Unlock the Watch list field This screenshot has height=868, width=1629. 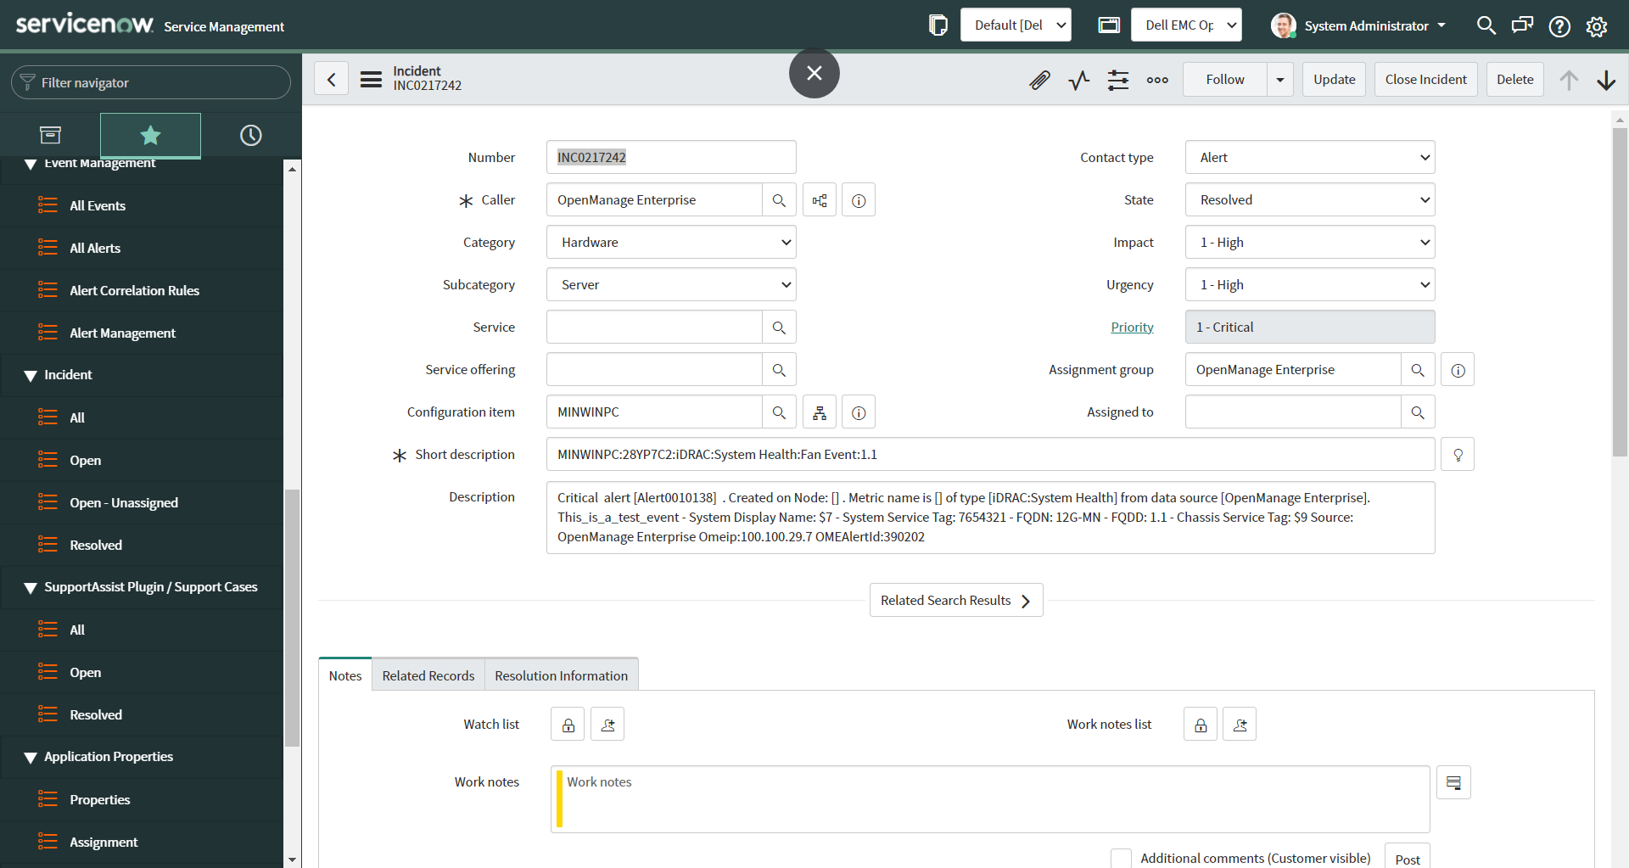pos(567,724)
